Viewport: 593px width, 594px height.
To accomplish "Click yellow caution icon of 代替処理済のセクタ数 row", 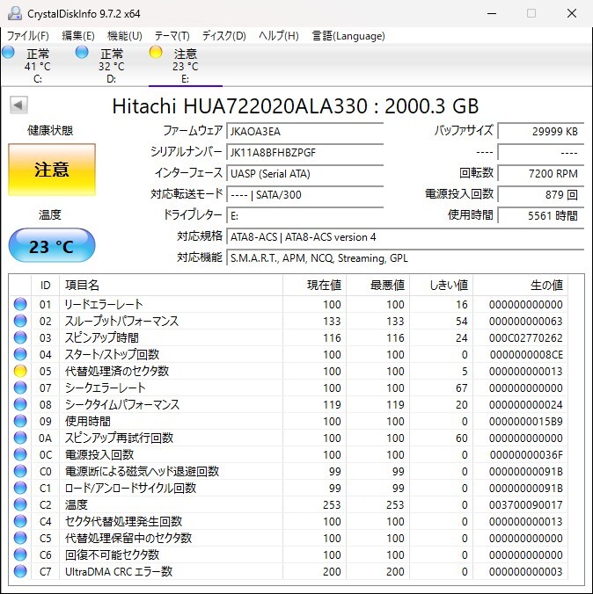I will coord(20,371).
